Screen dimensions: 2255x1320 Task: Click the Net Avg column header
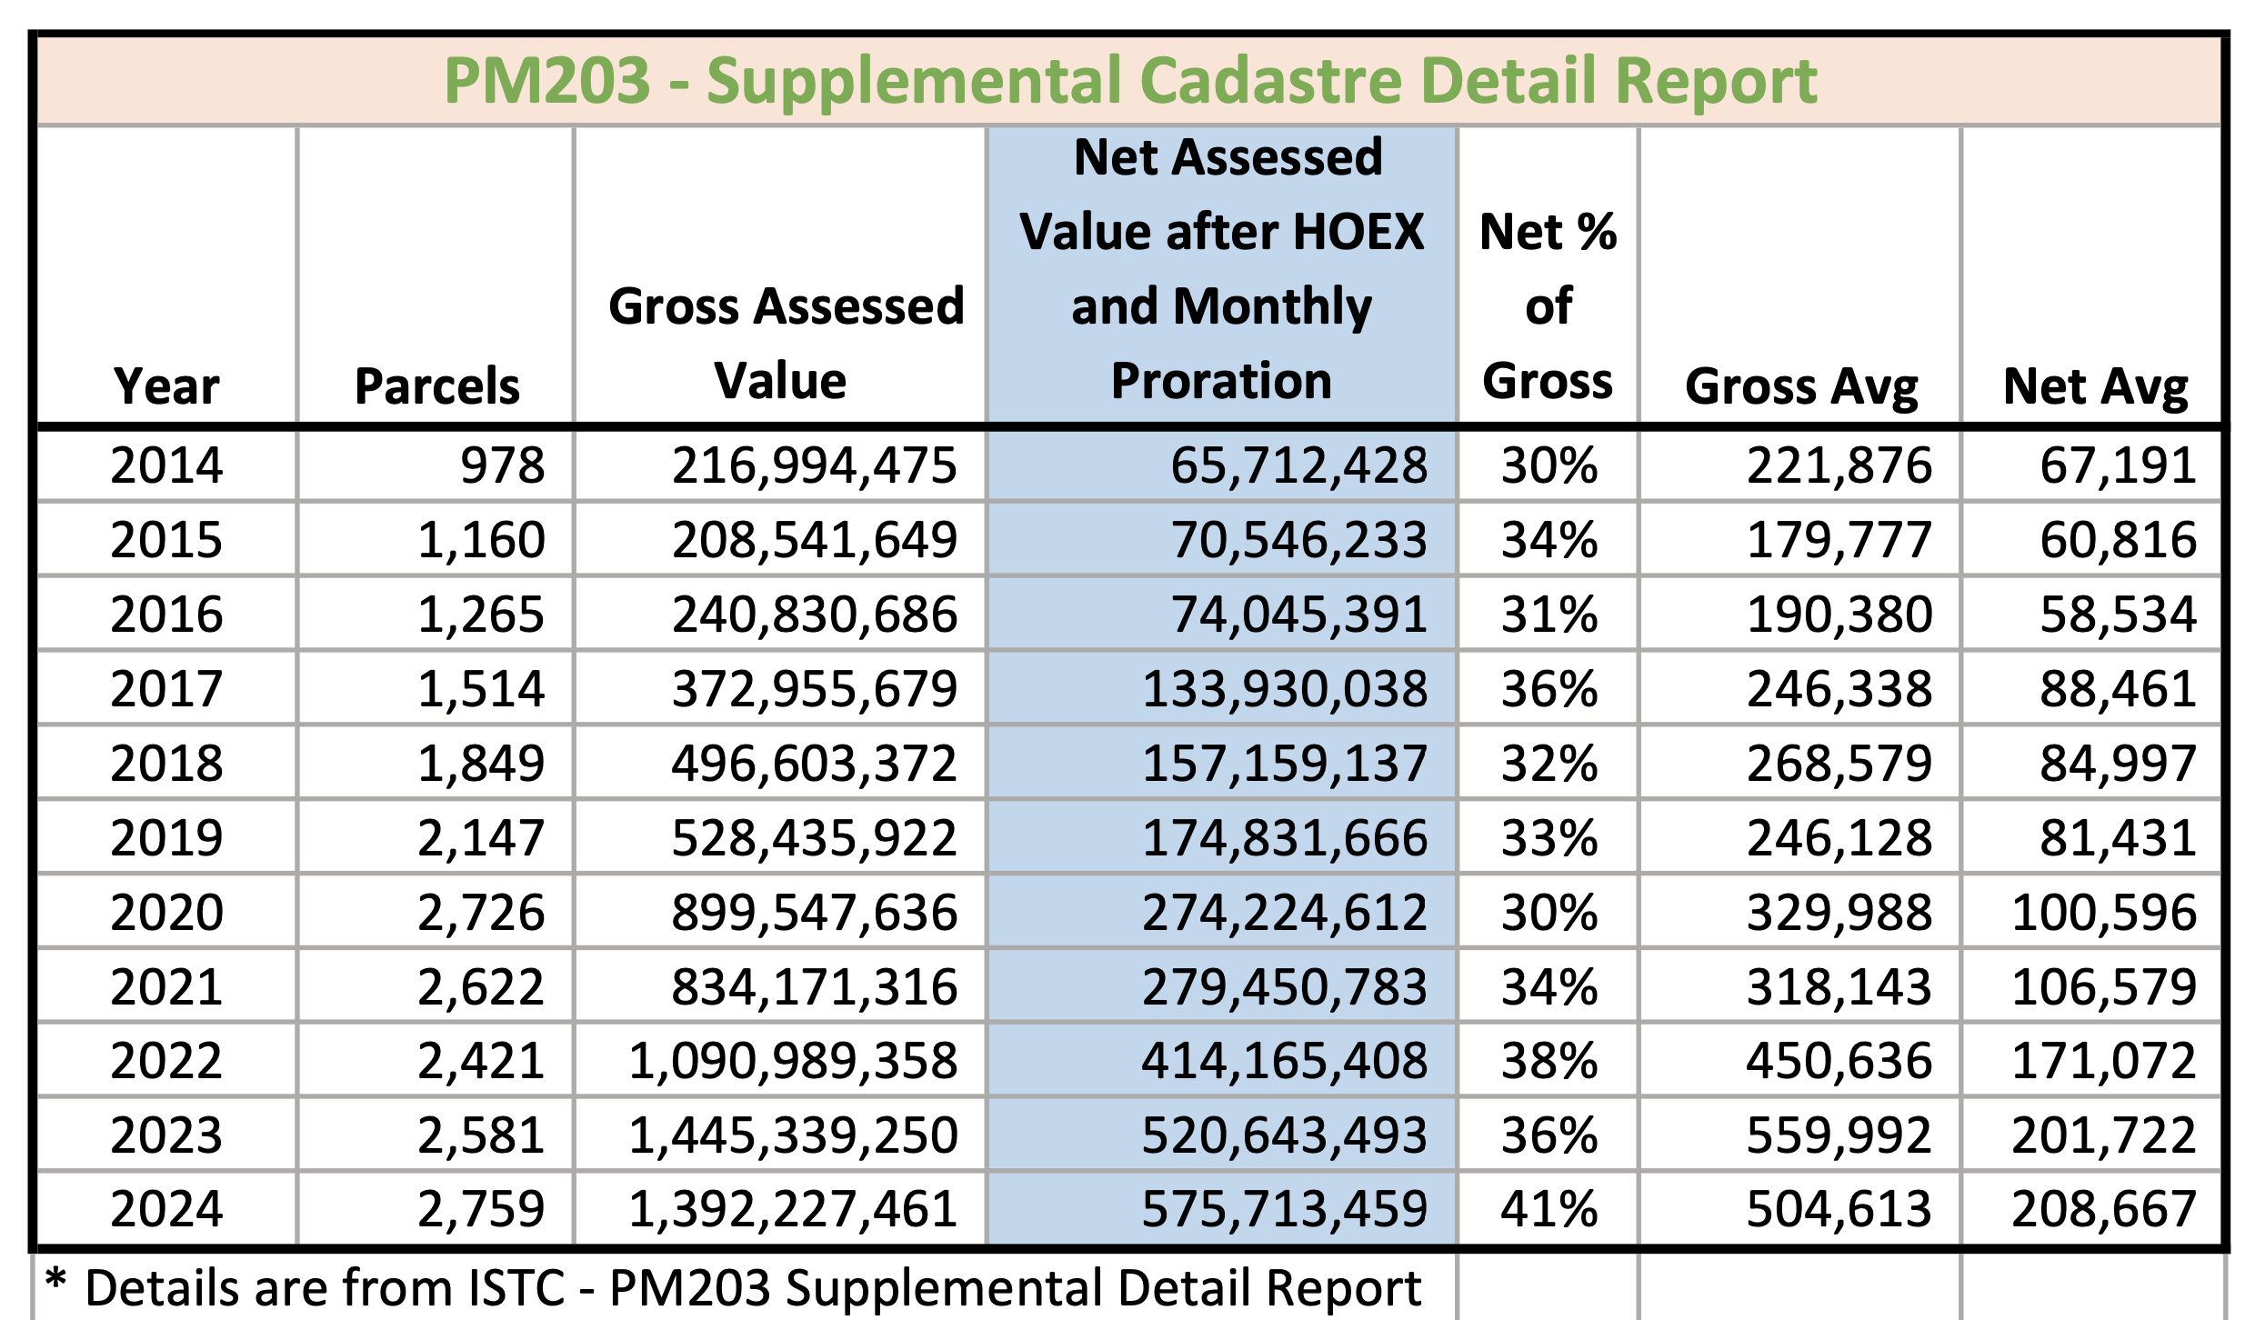point(2095,386)
